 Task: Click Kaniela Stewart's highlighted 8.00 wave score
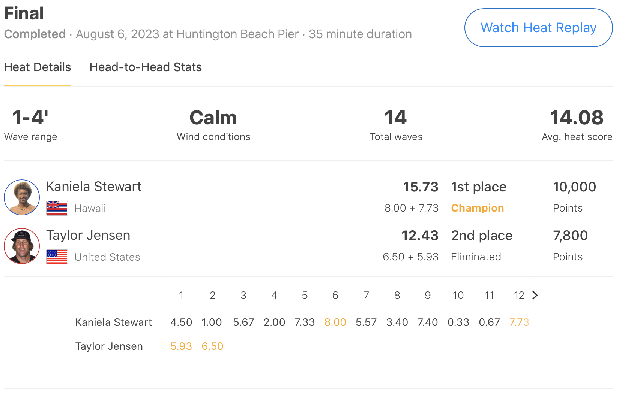click(x=335, y=322)
